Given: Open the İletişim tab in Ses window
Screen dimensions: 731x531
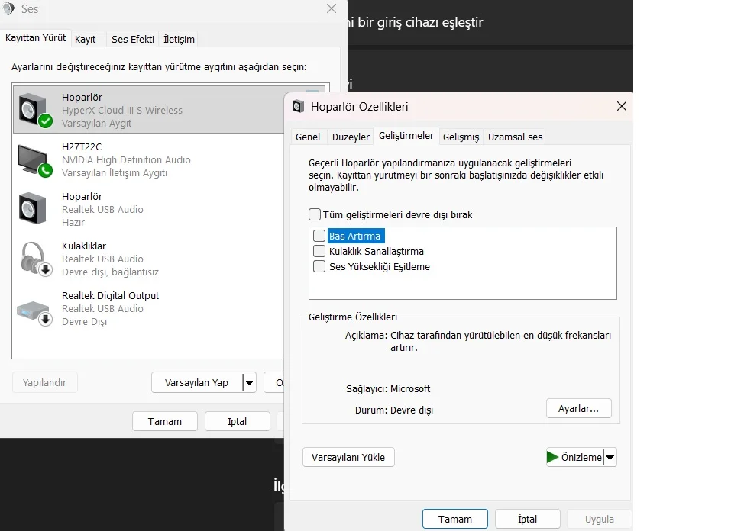Looking at the screenshot, I should click(179, 40).
